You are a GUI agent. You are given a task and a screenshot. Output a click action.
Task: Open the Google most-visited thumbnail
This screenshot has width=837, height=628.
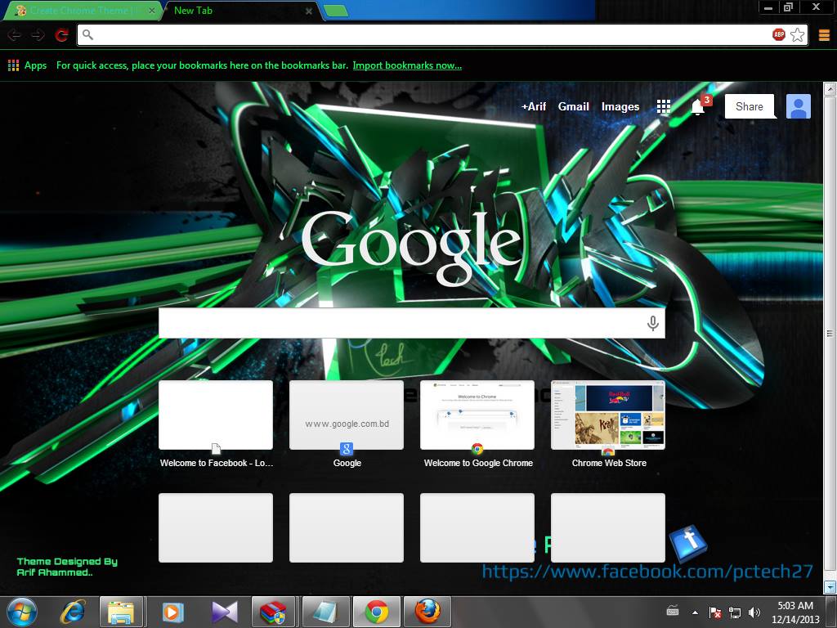click(347, 415)
